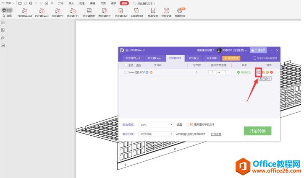Open the image thumbnails sidebar panel icon
Image resolution: width=304 pixels, height=178 pixels.
pyautogui.click(x=3, y=30)
